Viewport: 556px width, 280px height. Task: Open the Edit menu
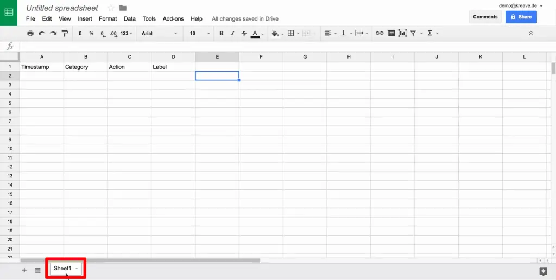pos(47,19)
